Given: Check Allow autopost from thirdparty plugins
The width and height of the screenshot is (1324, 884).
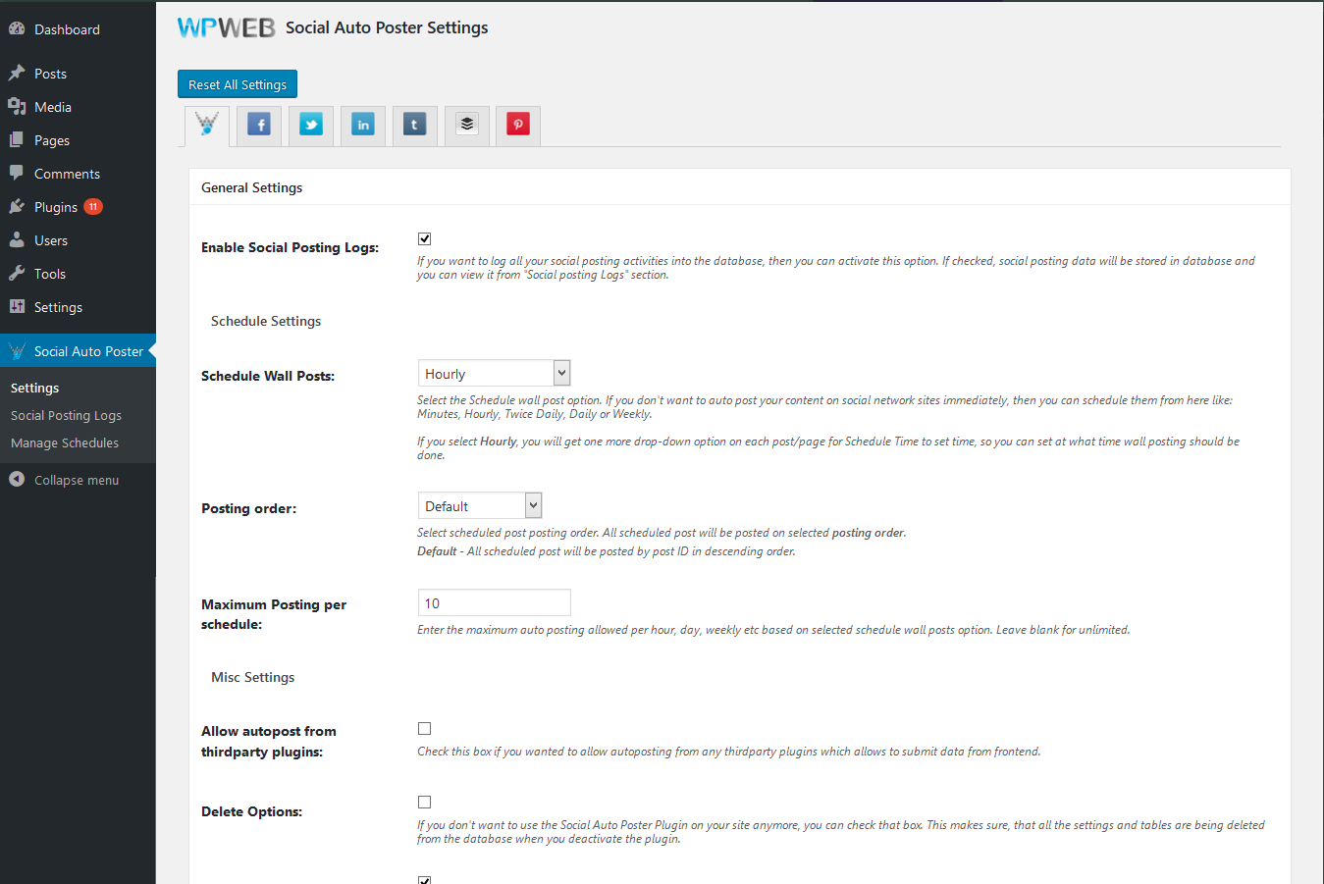Looking at the screenshot, I should [425, 728].
